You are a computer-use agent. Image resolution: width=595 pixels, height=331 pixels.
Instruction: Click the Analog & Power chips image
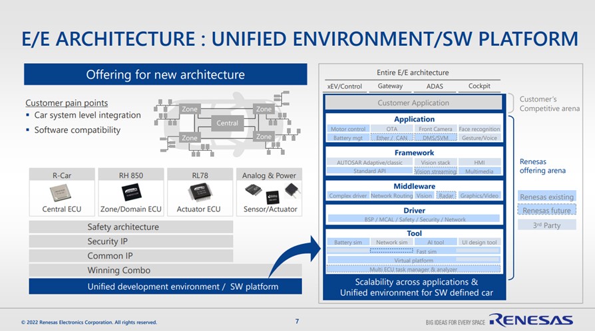click(x=272, y=193)
